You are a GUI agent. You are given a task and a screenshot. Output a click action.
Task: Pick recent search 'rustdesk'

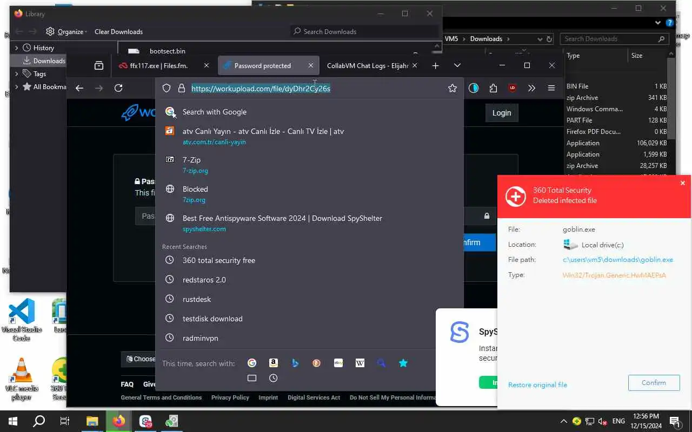click(309, 299)
